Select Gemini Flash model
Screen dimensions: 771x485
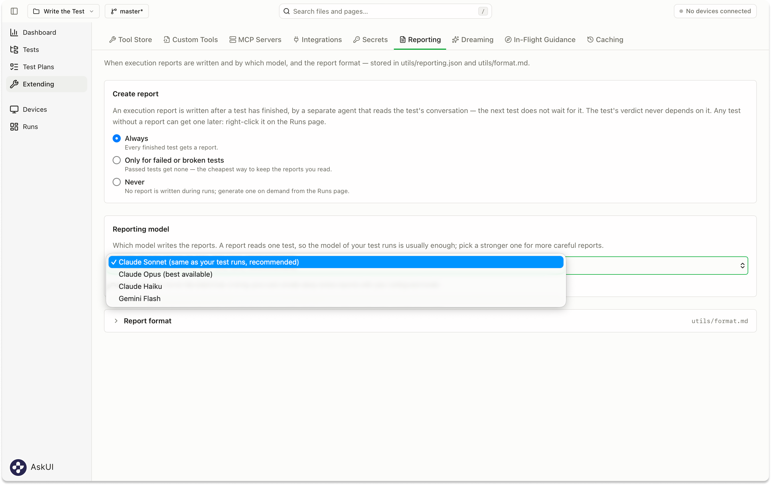click(336, 299)
